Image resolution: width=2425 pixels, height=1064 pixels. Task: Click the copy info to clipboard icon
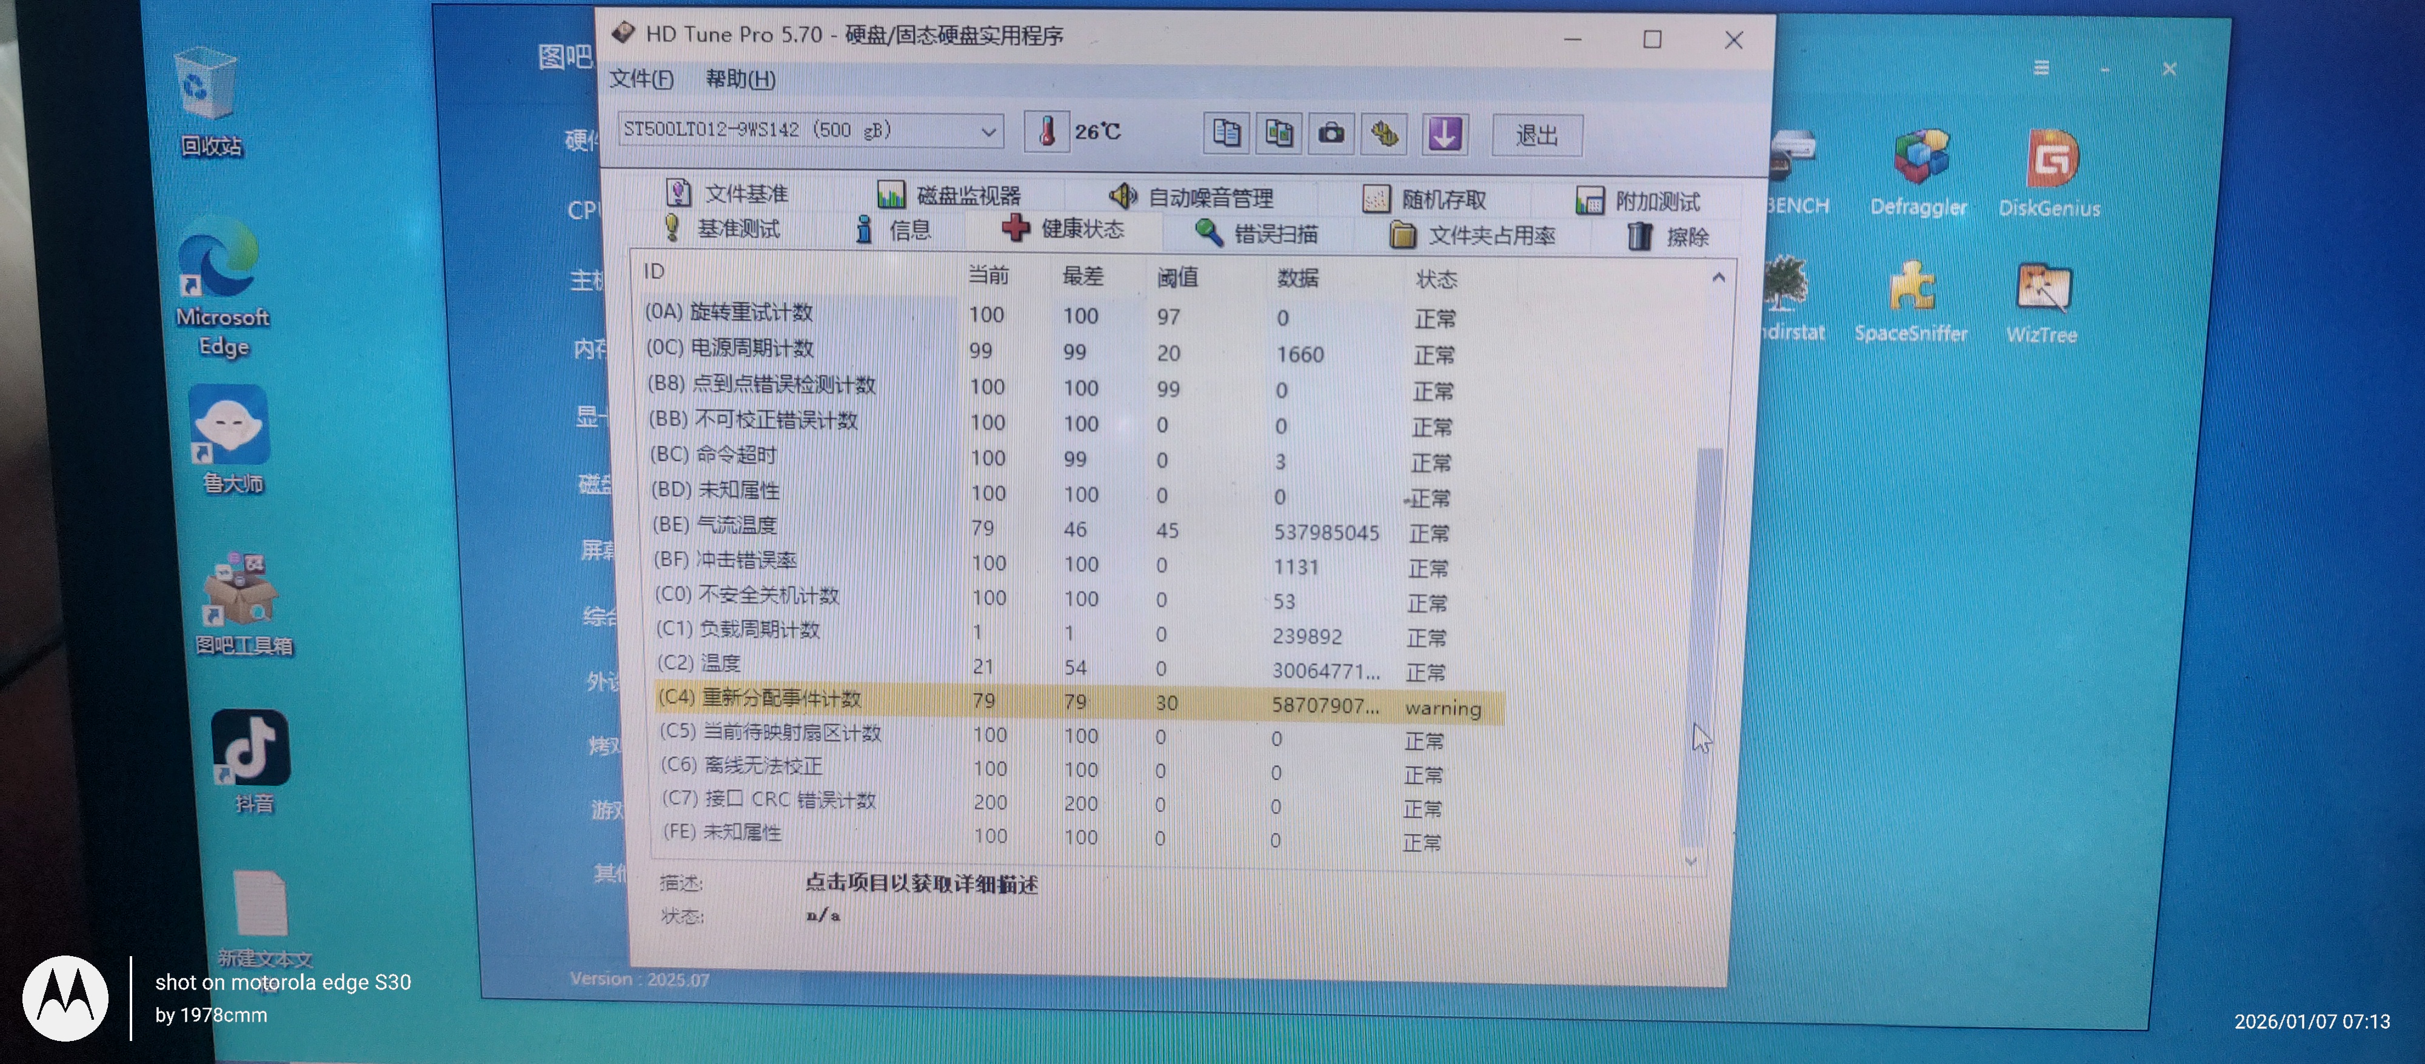click(x=1226, y=133)
